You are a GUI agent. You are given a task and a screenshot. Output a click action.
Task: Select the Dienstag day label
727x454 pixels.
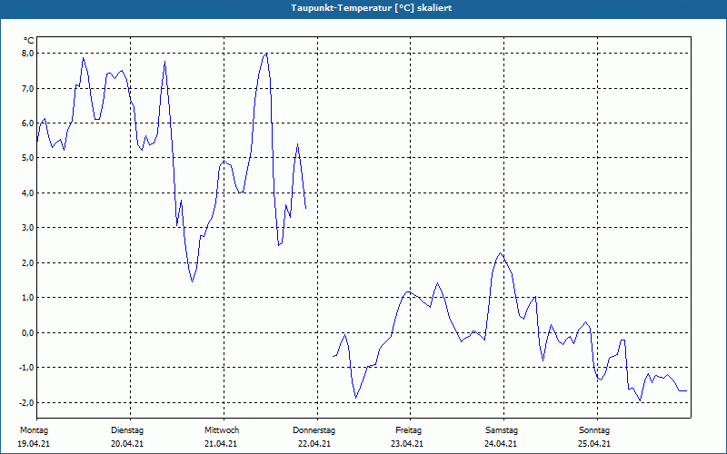coord(127,430)
